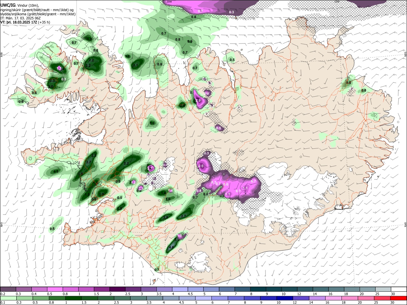Select the palest green first rain legend swatch
The image size is (407, 305).
point(8,298)
